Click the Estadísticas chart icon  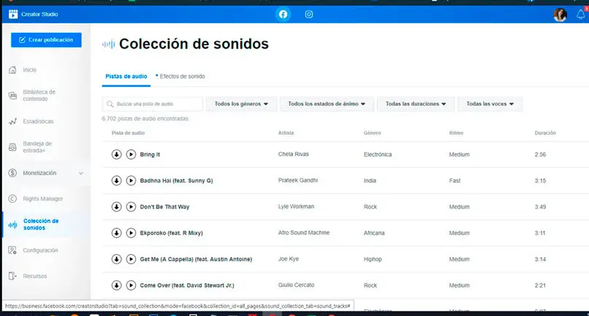click(x=12, y=122)
